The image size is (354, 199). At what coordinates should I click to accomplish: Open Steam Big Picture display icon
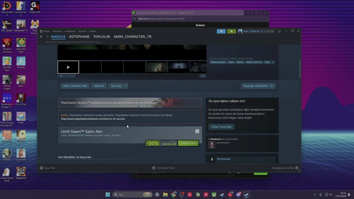point(279,31)
